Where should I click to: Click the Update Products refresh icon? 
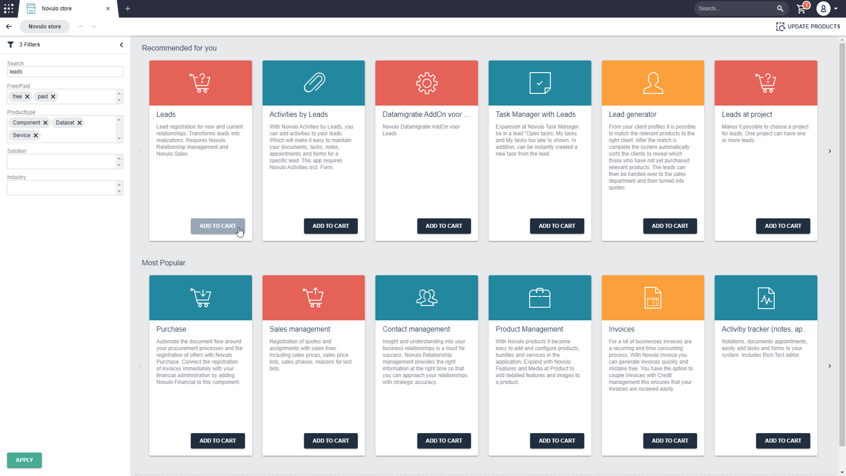[x=781, y=27]
